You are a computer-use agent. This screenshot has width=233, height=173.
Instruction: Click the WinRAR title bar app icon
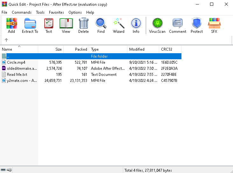point(4,4)
